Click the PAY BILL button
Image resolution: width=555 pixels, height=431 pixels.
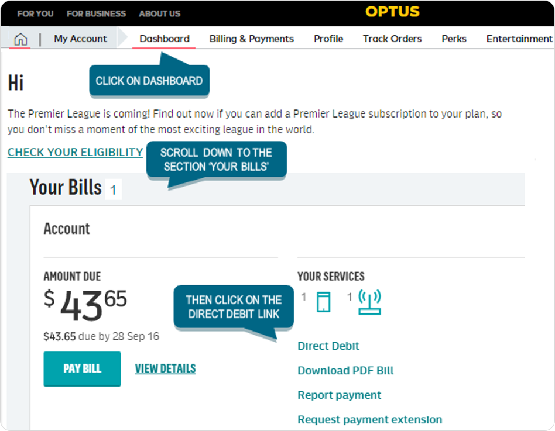coord(82,369)
